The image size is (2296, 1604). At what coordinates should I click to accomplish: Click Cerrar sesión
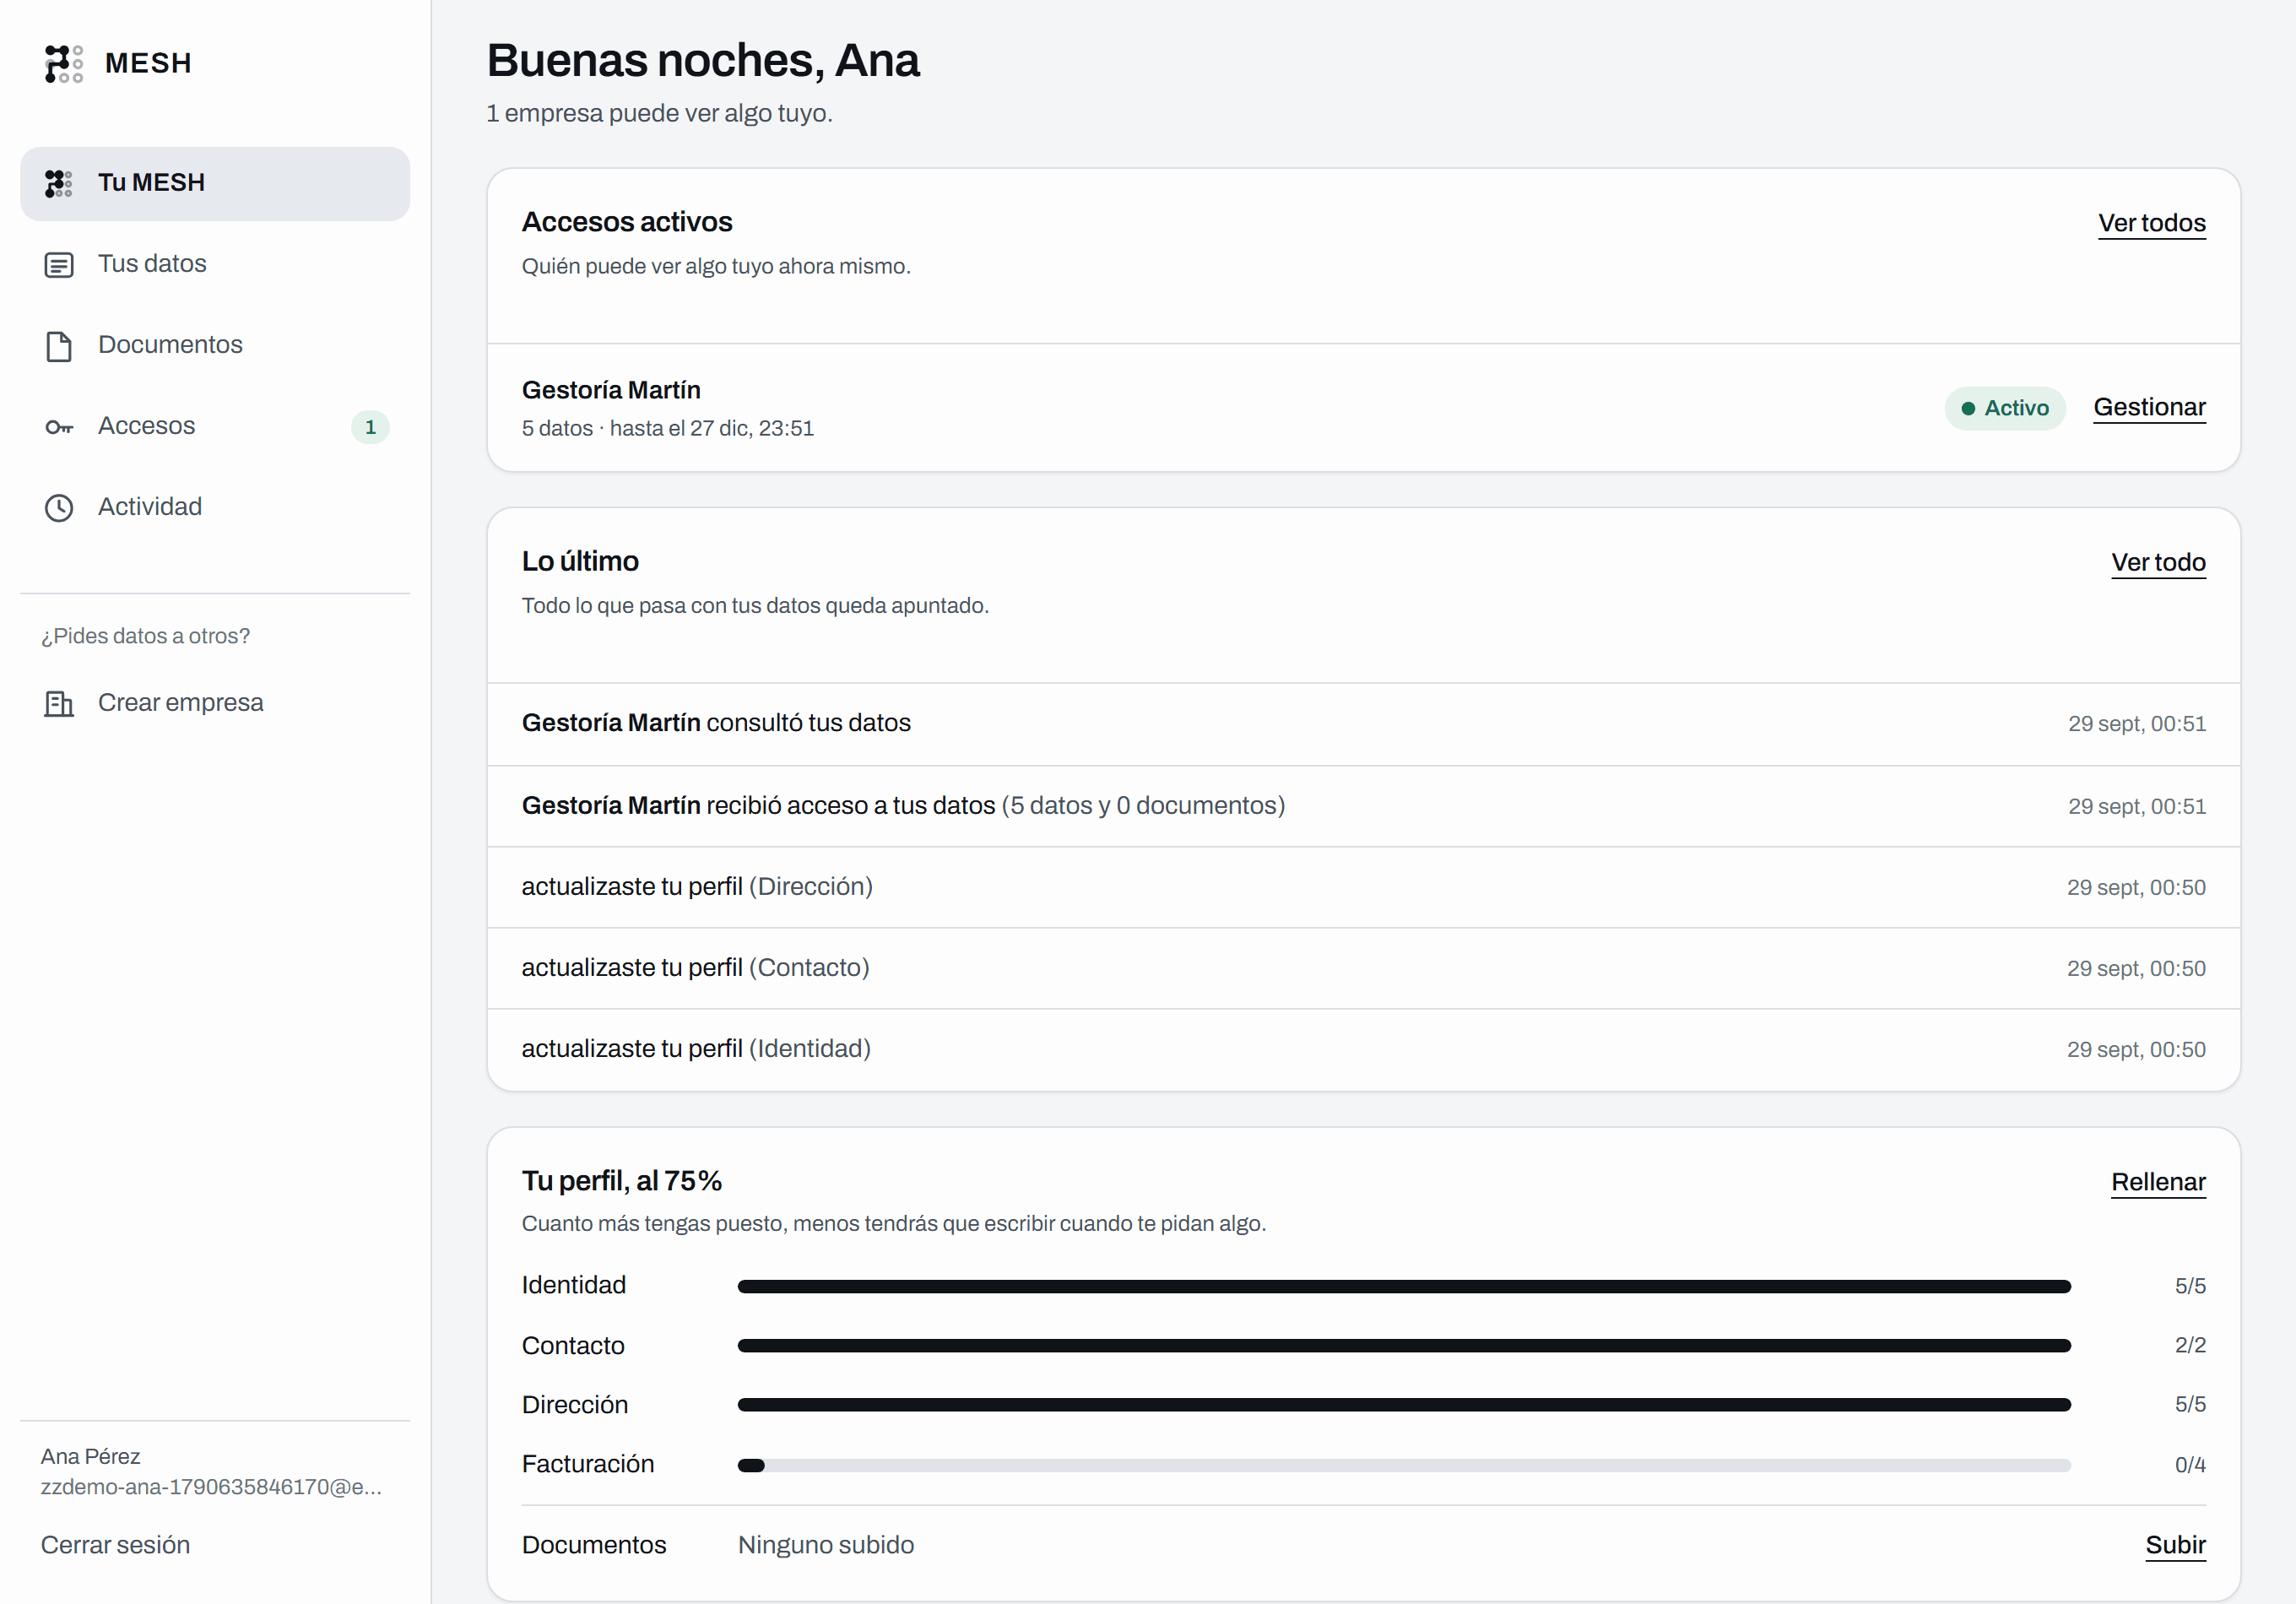click(x=115, y=1544)
